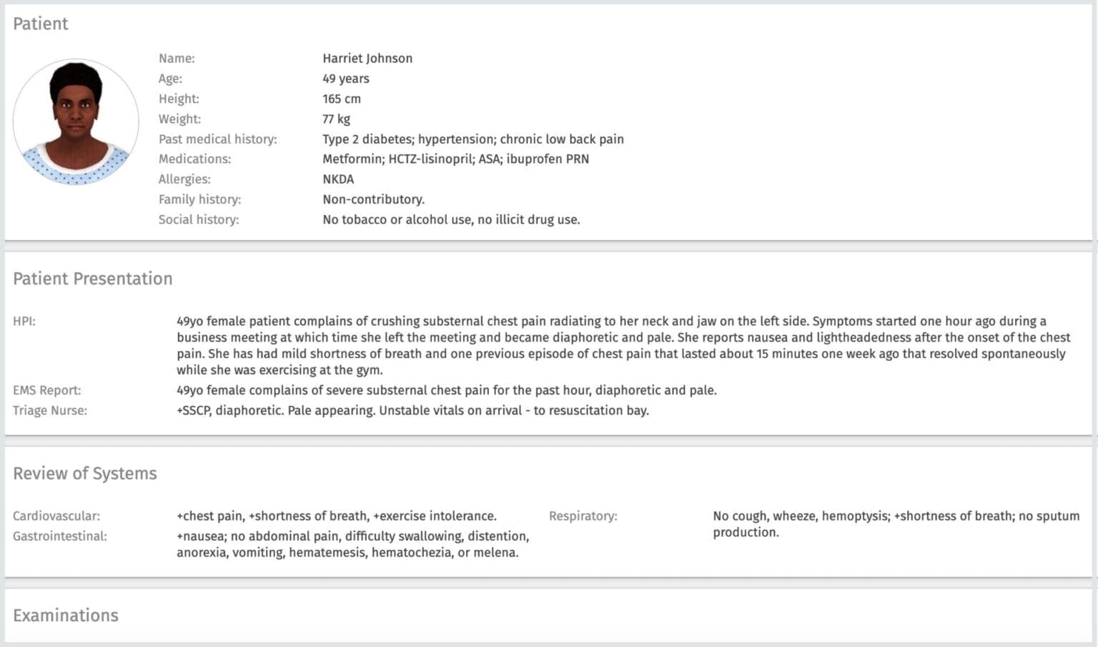Click the past medical history text

[473, 139]
